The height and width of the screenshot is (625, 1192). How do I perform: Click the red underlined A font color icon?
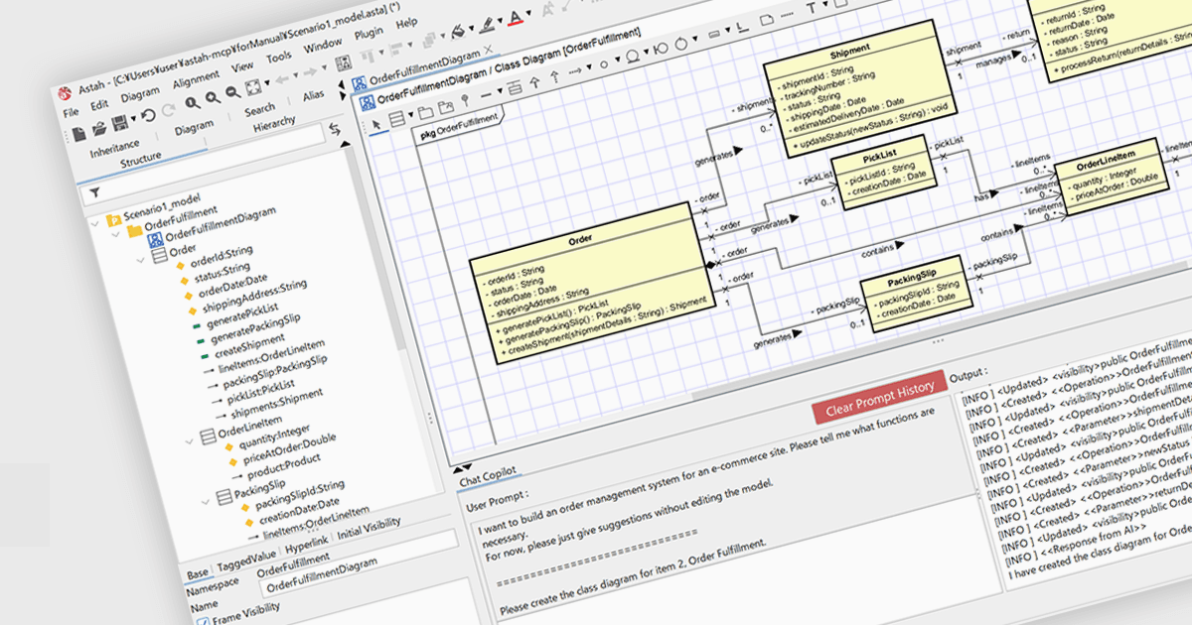(x=515, y=19)
